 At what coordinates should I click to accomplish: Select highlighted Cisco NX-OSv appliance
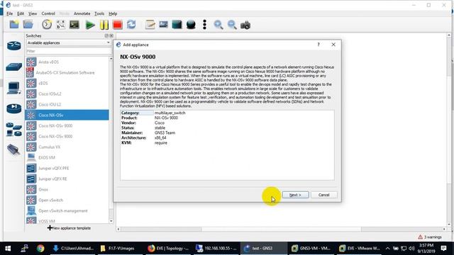coord(67,115)
